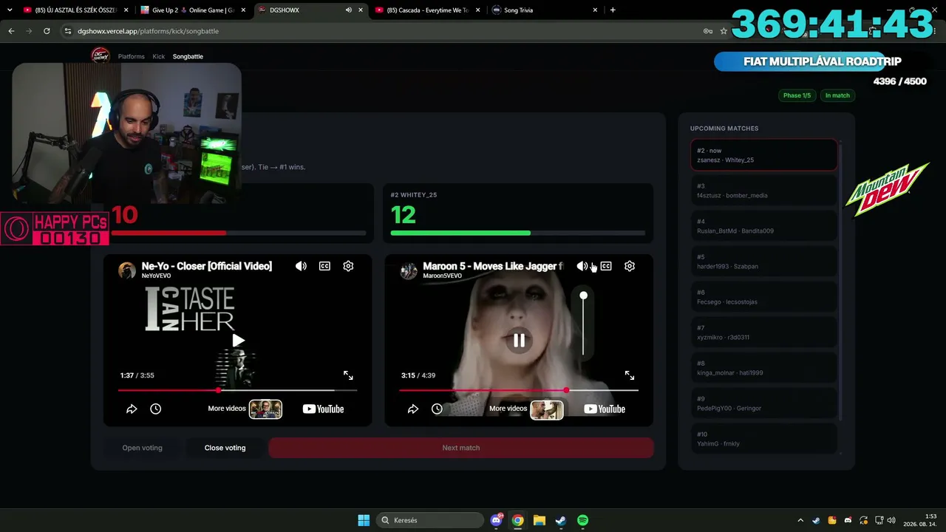Select upcoming match #5 harder1993 vs Szabpan
This screenshot has height=532, width=946.
tap(764, 262)
